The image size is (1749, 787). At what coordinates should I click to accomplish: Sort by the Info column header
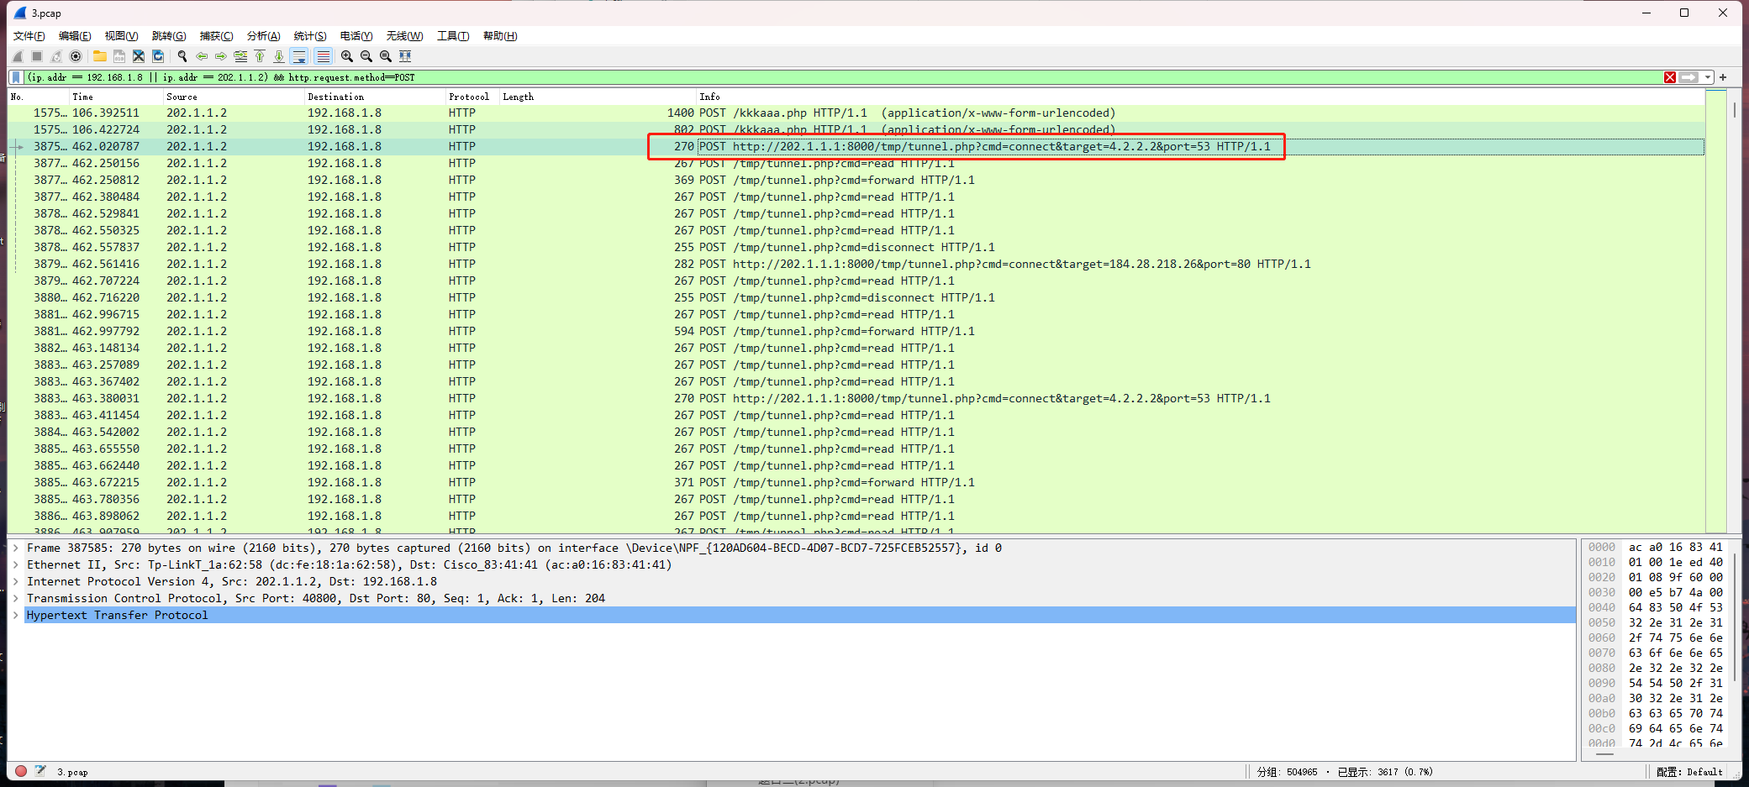point(1201,97)
